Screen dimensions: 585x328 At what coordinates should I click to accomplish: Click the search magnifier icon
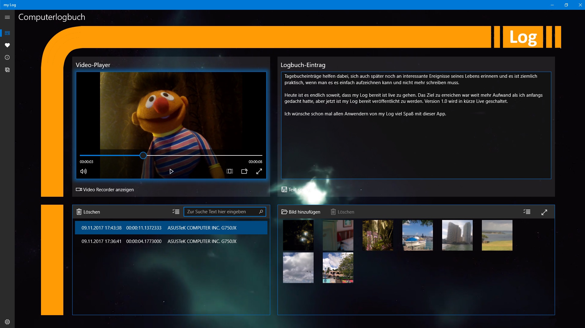coord(261,212)
